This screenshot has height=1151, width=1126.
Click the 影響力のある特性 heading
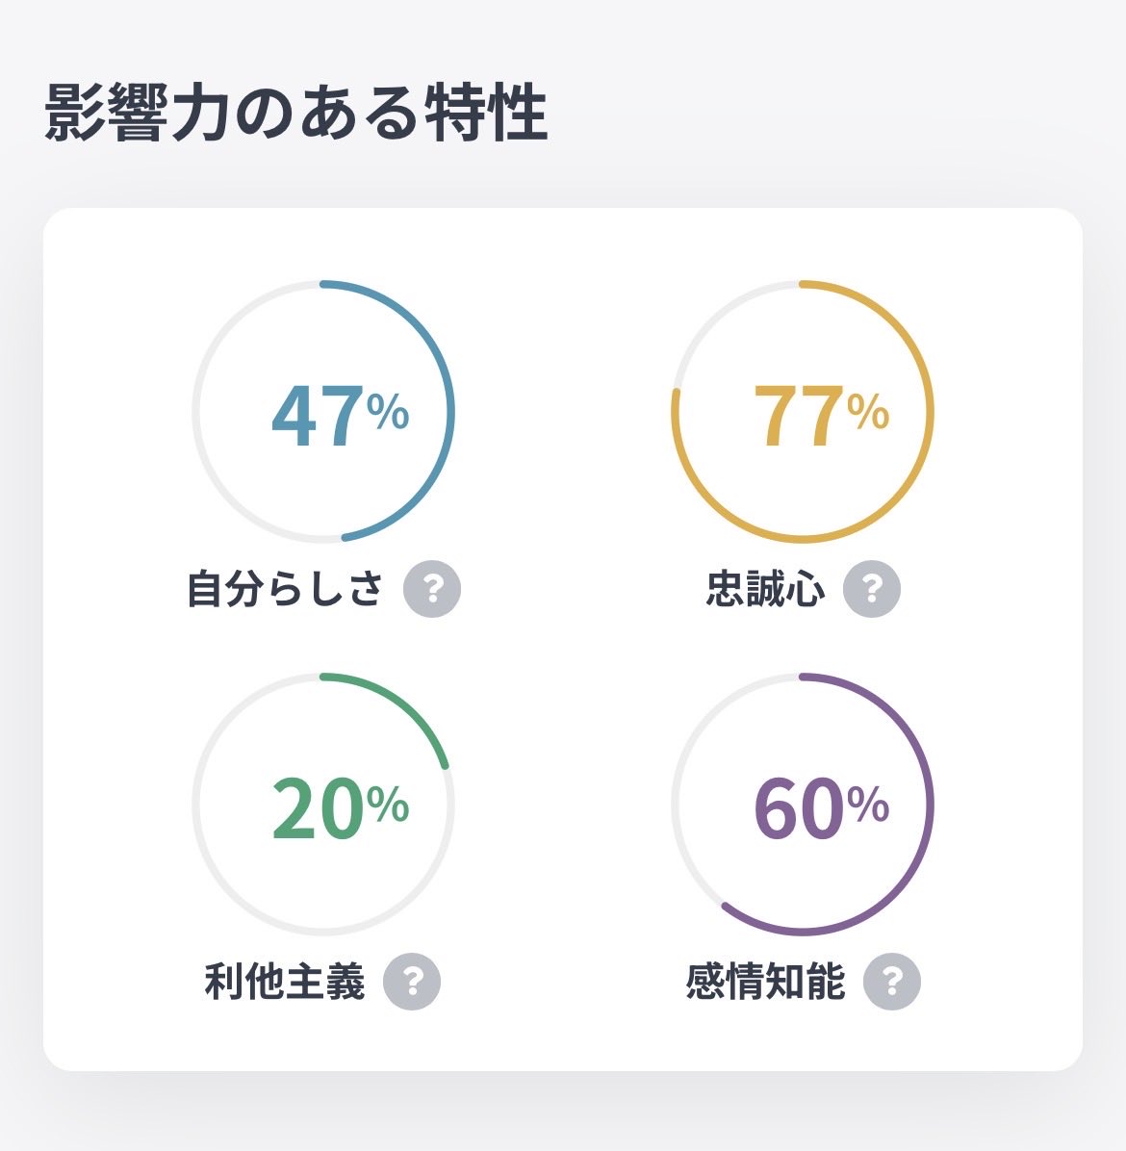(x=295, y=113)
